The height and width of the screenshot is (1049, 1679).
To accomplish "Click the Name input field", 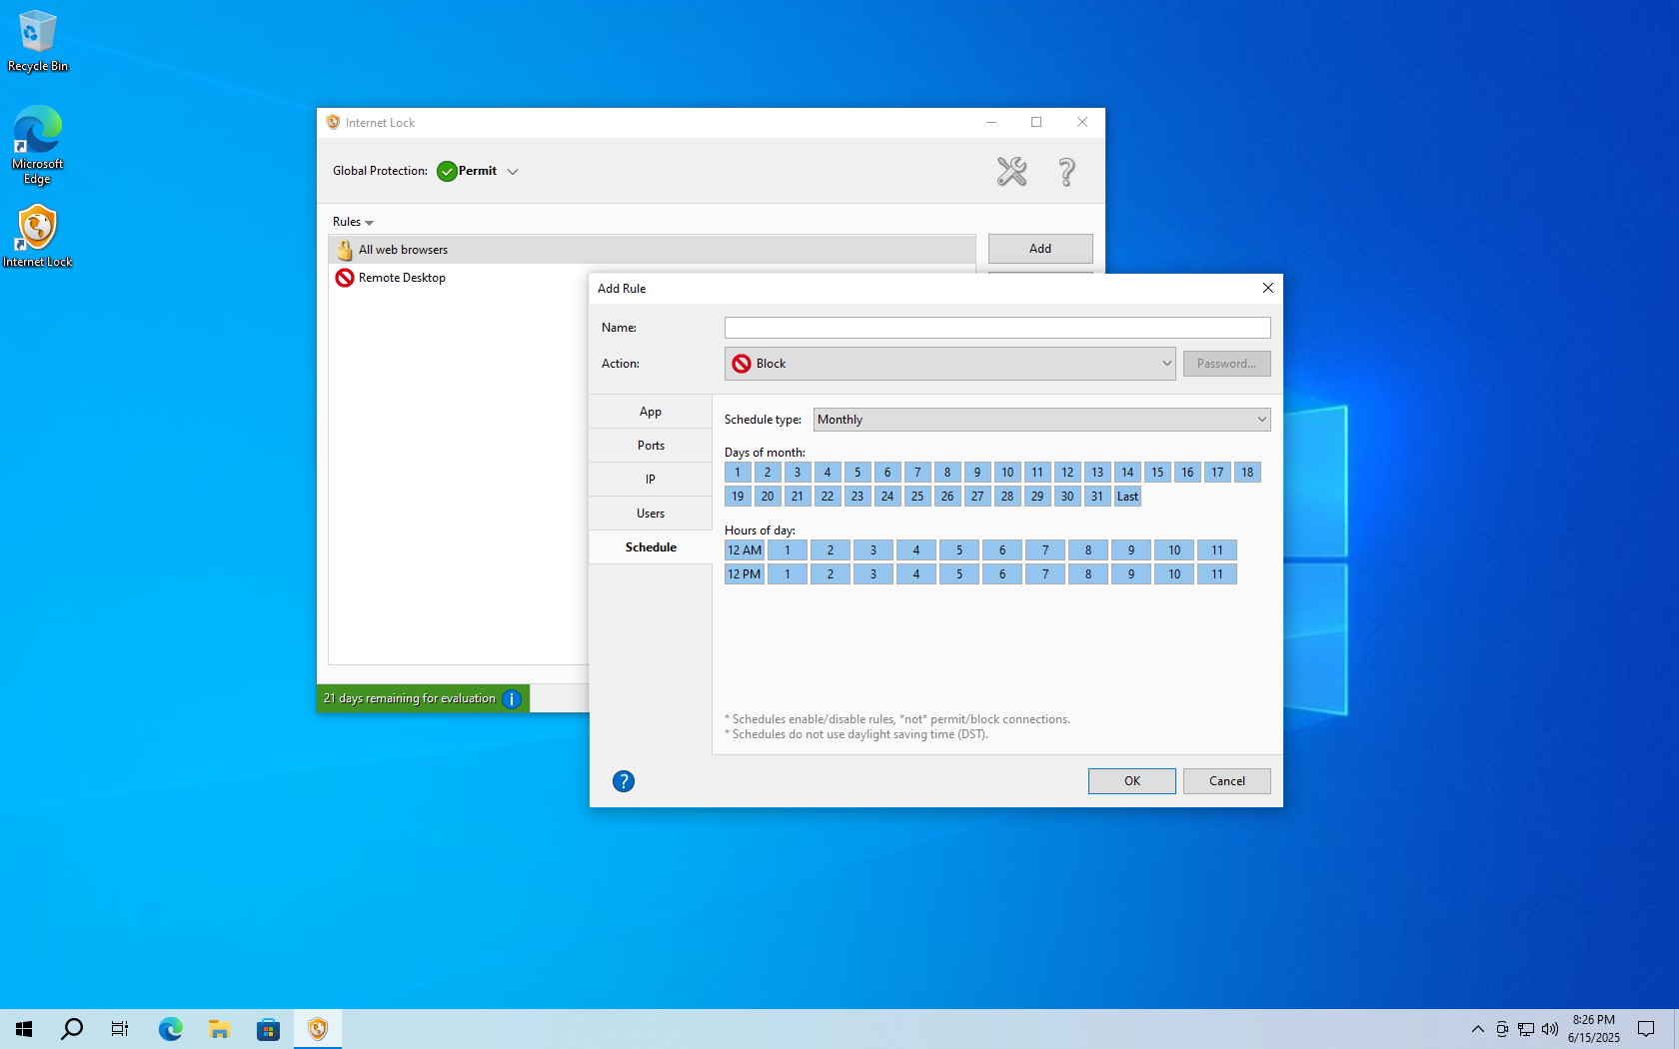I will (996, 327).
